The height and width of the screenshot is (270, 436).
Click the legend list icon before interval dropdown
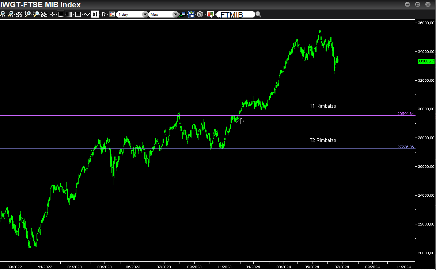pos(112,14)
